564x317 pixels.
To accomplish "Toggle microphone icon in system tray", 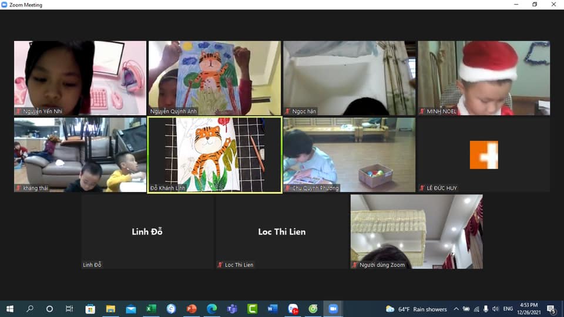I will click(x=485, y=309).
